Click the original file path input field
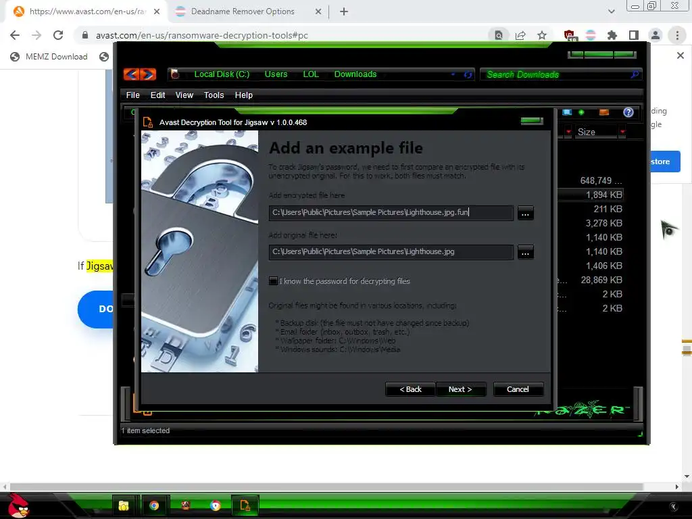692x519 pixels. click(x=391, y=251)
